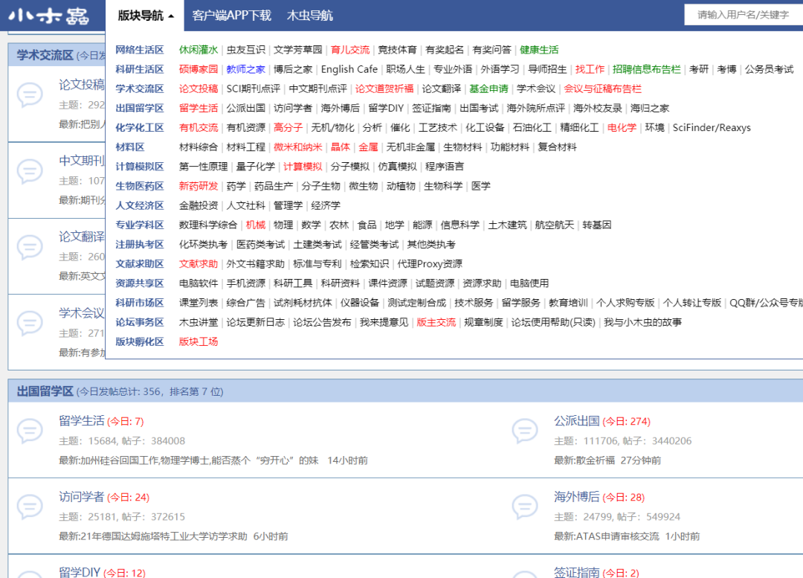The height and width of the screenshot is (578, 803).
Task: Collapse the 版块导航 dropdown menu
Action: [146, 16]
